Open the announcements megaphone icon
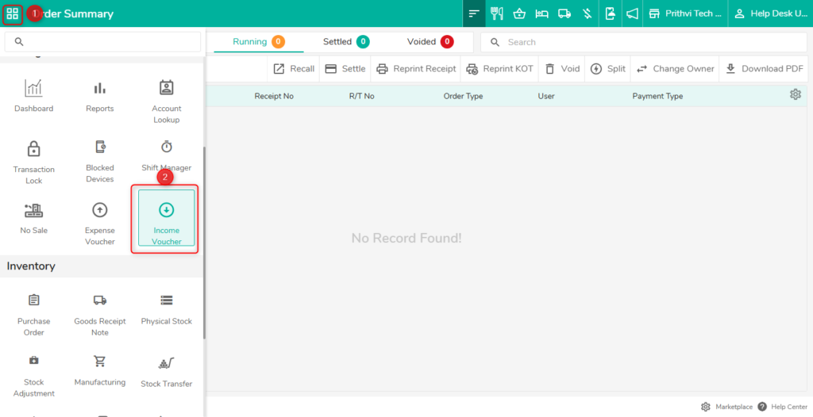The width and height of the screenshot is (813, 417). pos(632,13)
